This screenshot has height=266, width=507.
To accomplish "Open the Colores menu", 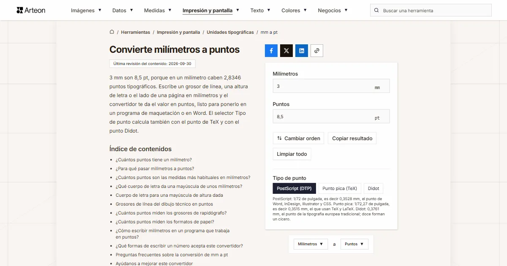I will (294, 11).
